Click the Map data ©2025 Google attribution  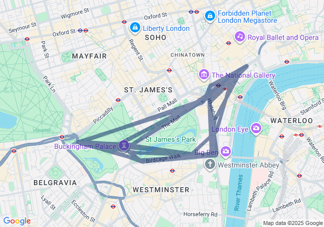point(293,223)
